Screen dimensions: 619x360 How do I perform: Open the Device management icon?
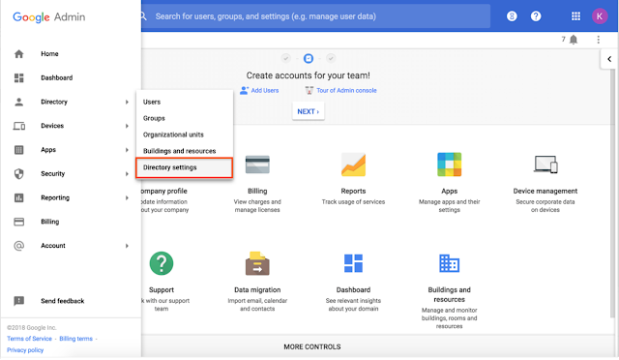(545, 165)
